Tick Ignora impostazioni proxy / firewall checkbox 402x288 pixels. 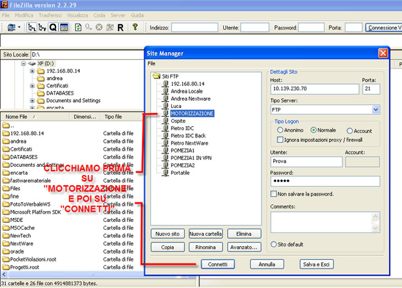coord(280,140)
